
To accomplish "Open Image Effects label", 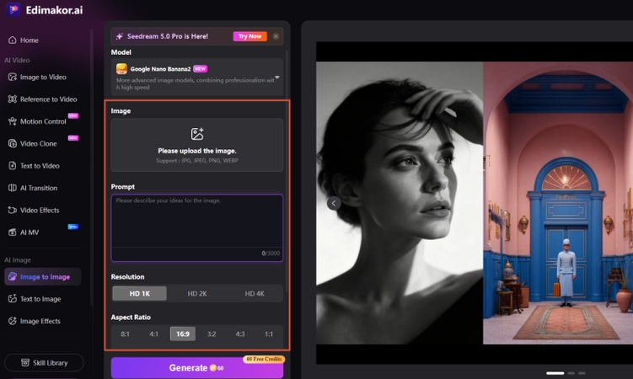I will pos(40,321).
